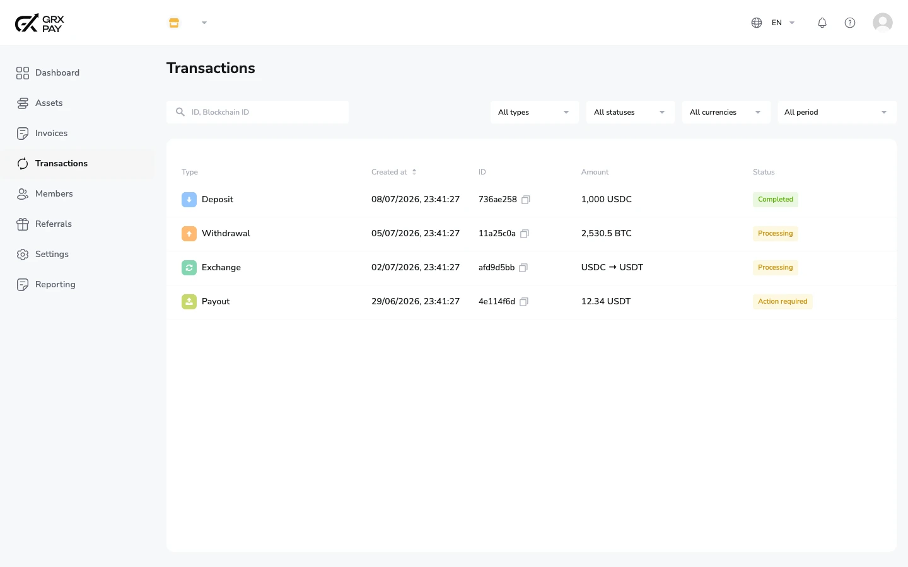Click the Exchange type icon
The width and height of the screenshot is (908, 567).
tap(189, 268)
